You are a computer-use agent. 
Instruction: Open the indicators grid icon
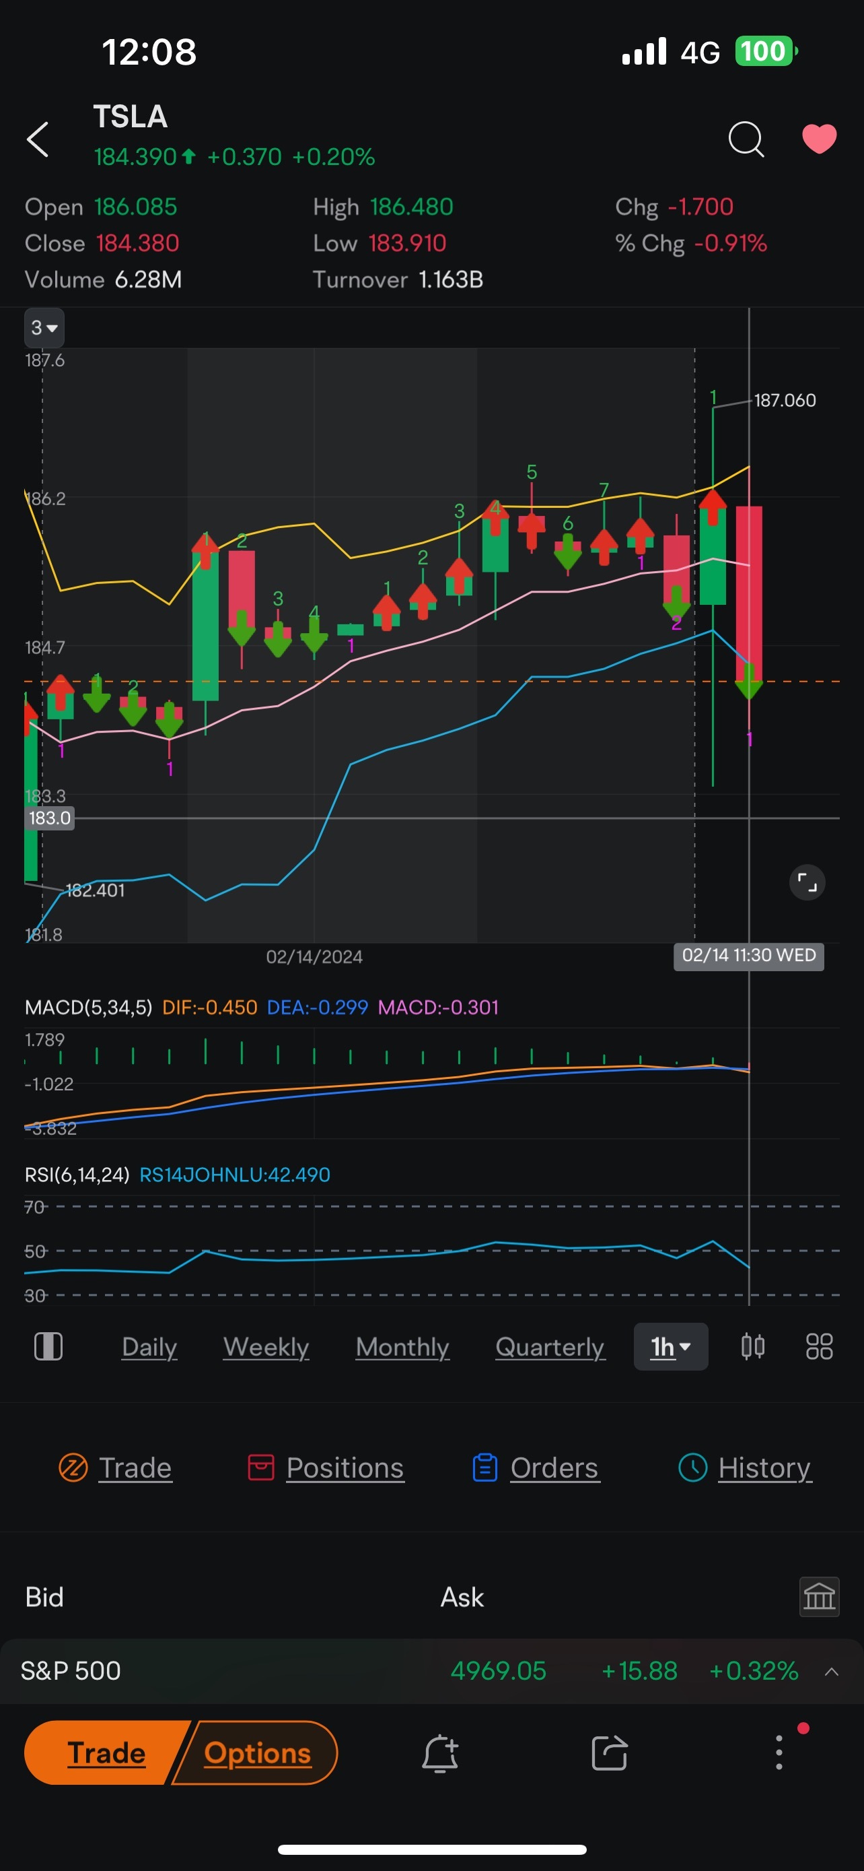pyautogui.click(x=819, y=1346)
